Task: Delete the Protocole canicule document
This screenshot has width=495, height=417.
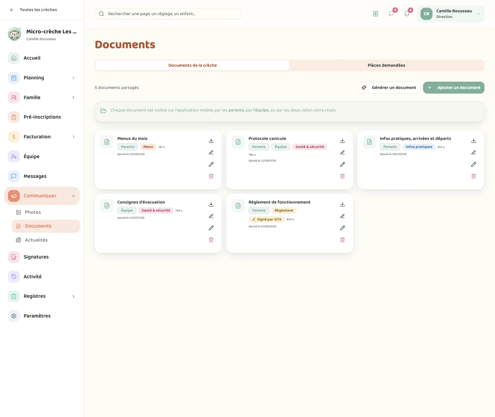Action: coord(342,176)
